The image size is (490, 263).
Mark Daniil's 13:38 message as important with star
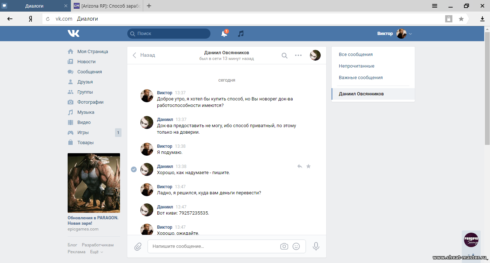308,166
